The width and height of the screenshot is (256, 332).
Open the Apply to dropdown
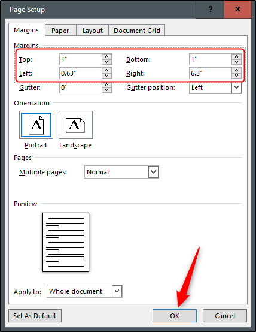pyautogui.click(x=117, y=291)
